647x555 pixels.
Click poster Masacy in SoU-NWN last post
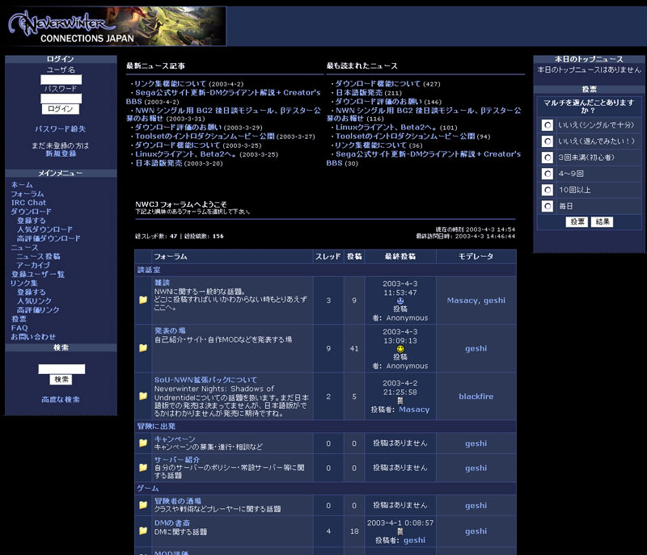point(414,410)
